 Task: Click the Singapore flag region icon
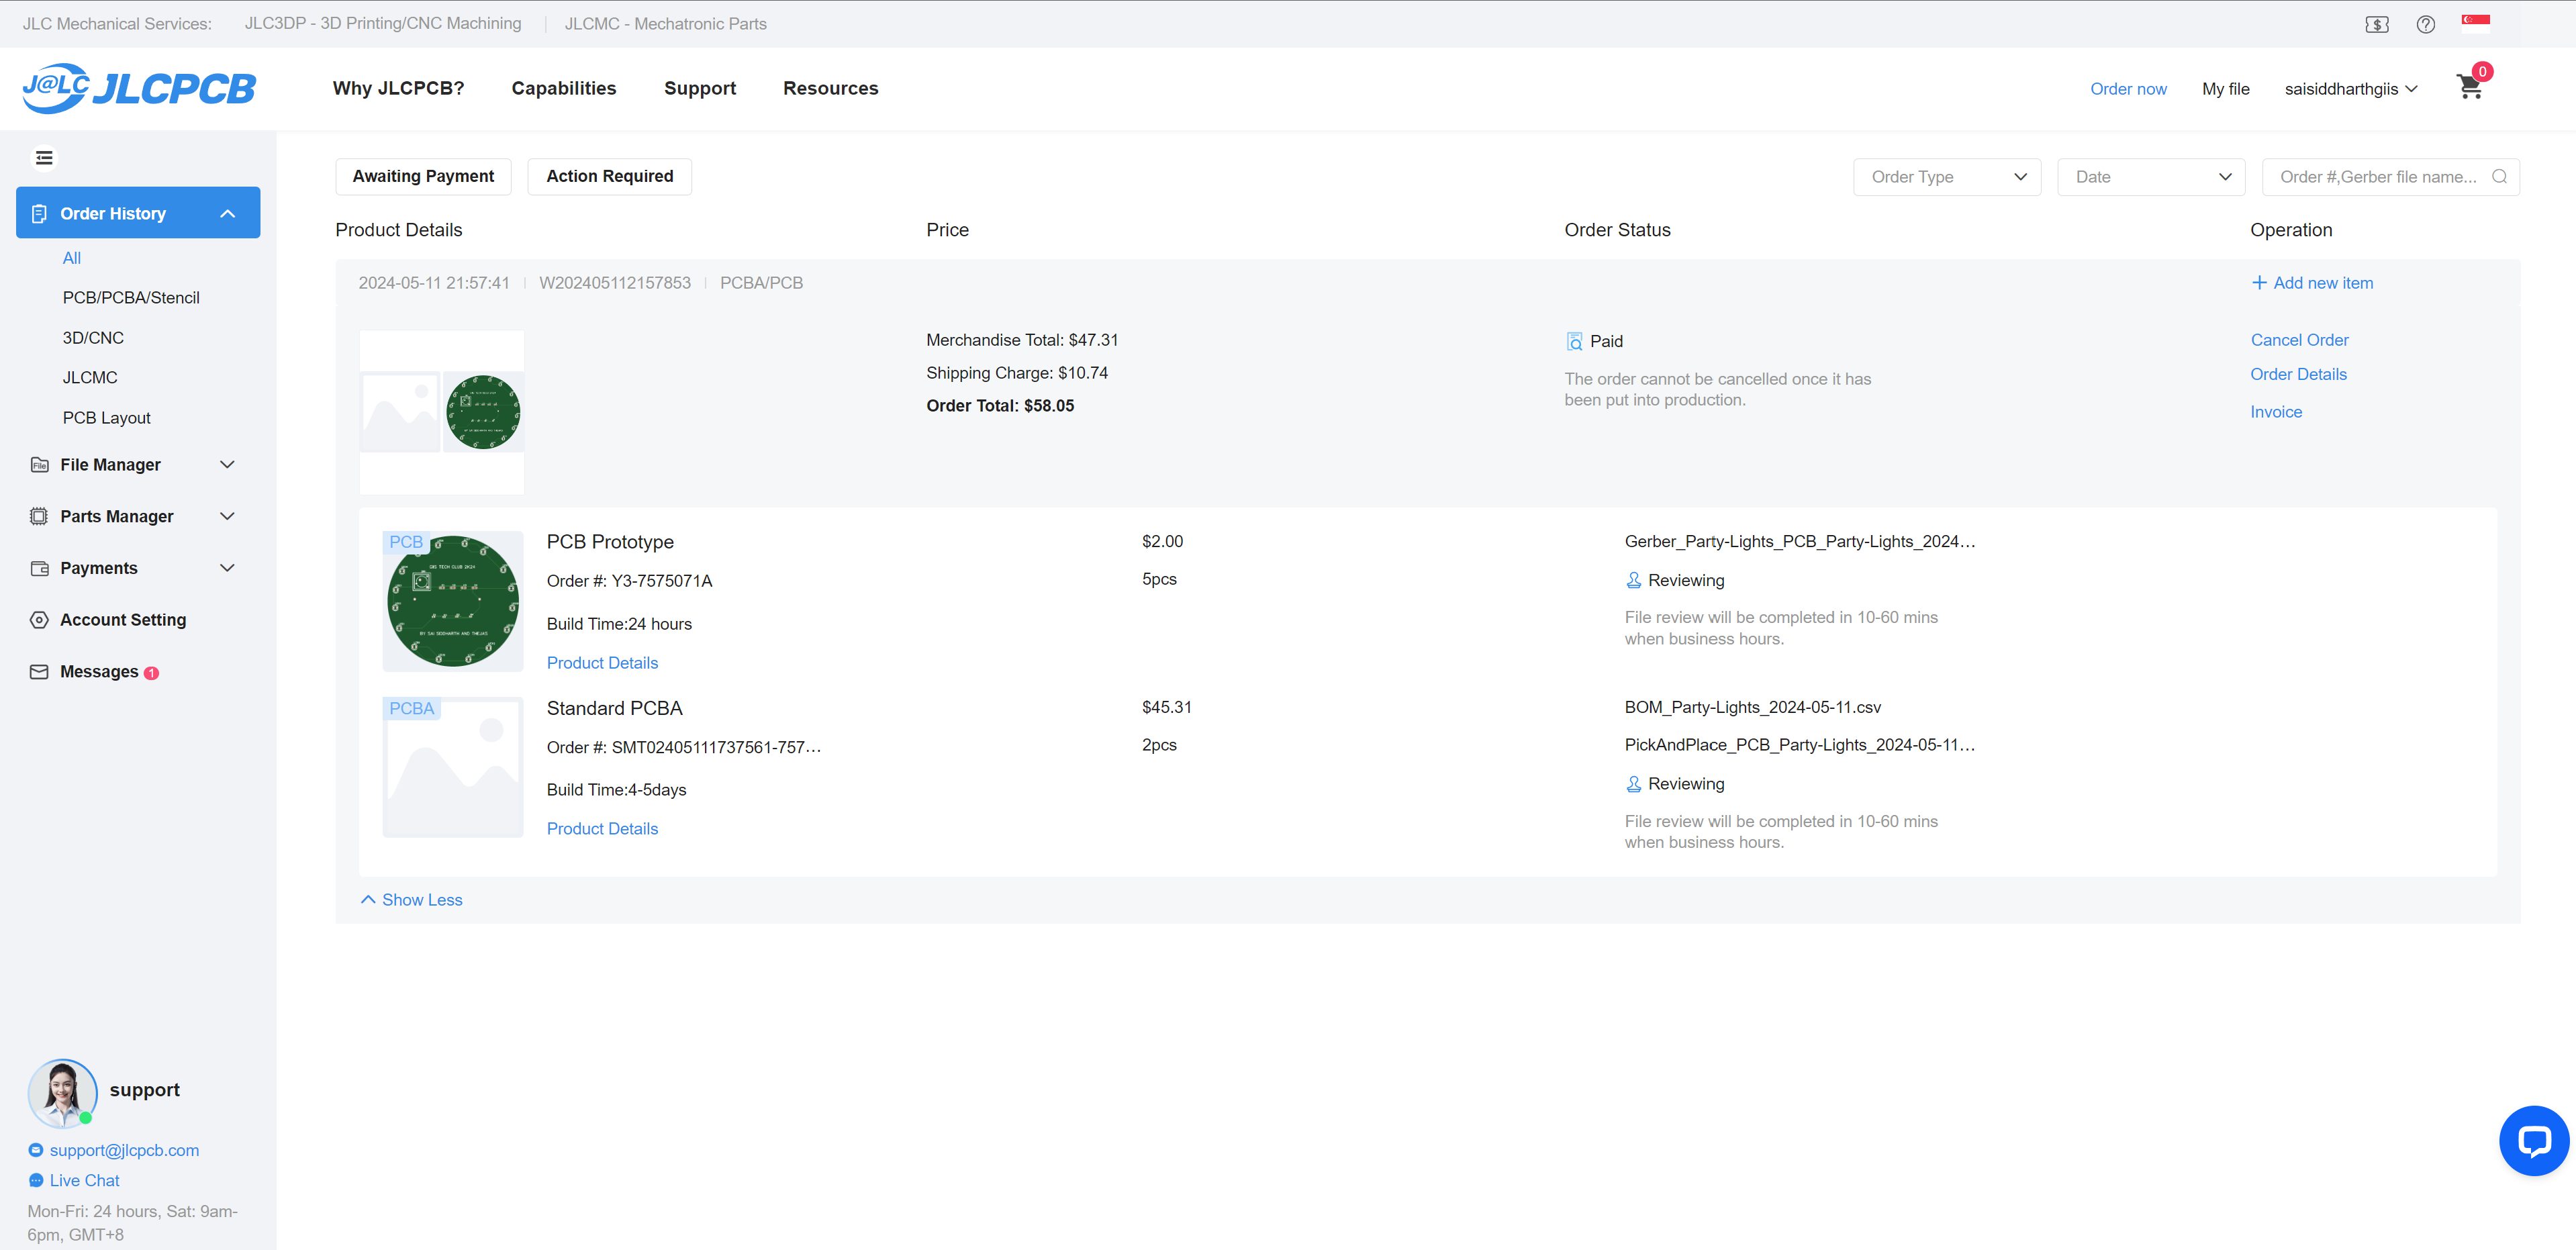click(x=2475, y=23)
